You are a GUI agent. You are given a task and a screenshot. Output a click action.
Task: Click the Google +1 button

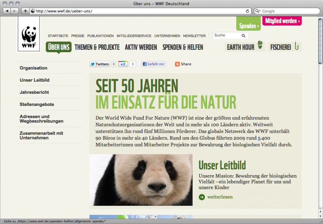click(x=123, y=64)
